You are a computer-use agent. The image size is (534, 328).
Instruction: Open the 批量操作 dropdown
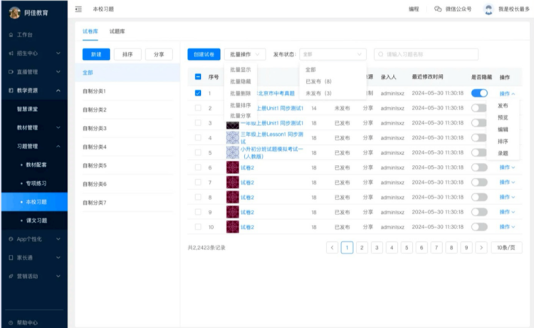245,55
